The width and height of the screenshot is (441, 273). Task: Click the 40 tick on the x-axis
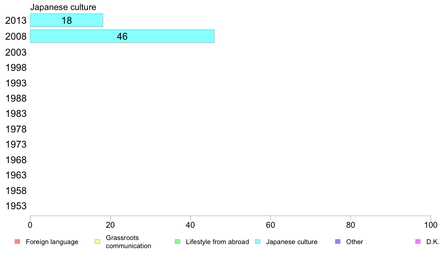pos(190,225)
